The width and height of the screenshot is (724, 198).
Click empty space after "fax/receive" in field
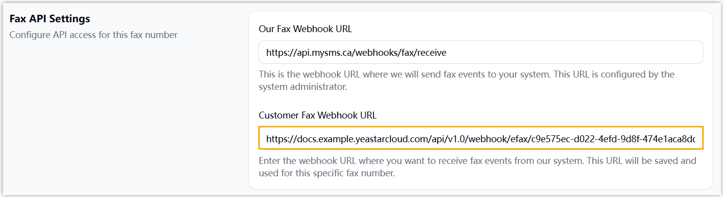click(569, 52)
